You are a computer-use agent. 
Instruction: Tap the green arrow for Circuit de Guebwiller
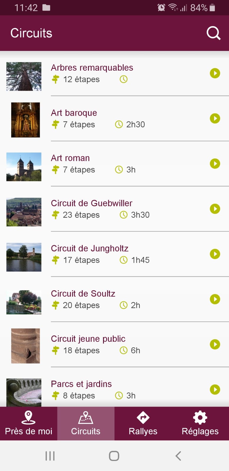(215, 209)
